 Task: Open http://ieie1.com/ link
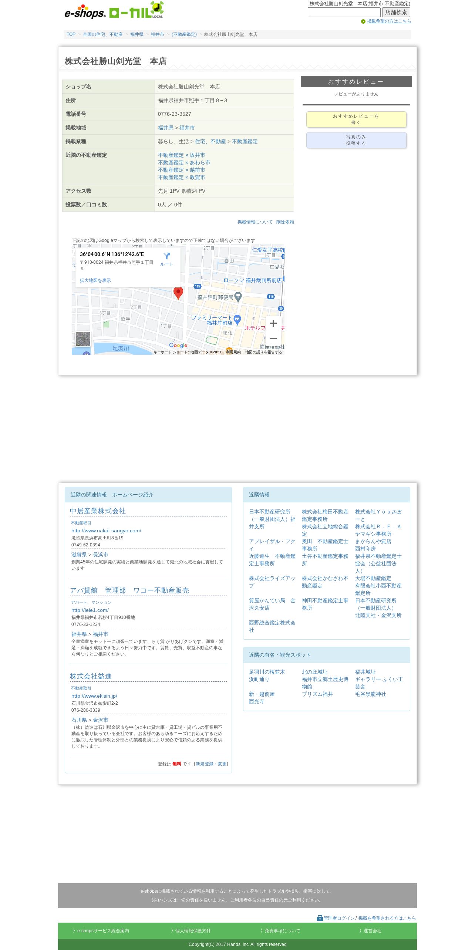click(x=90, y=610)
